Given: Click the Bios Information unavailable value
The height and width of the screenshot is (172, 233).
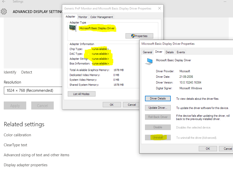Looking at the screenshot, I should click(x=100, y=63).
